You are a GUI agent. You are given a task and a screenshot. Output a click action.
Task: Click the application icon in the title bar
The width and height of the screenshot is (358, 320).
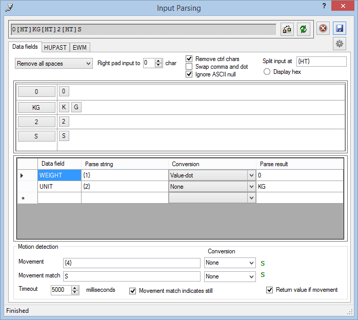point(9,8)
